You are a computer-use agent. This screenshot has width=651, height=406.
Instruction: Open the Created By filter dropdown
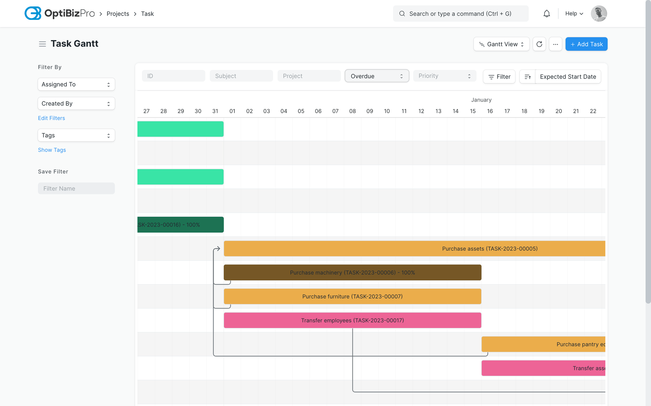pos(76,103)
